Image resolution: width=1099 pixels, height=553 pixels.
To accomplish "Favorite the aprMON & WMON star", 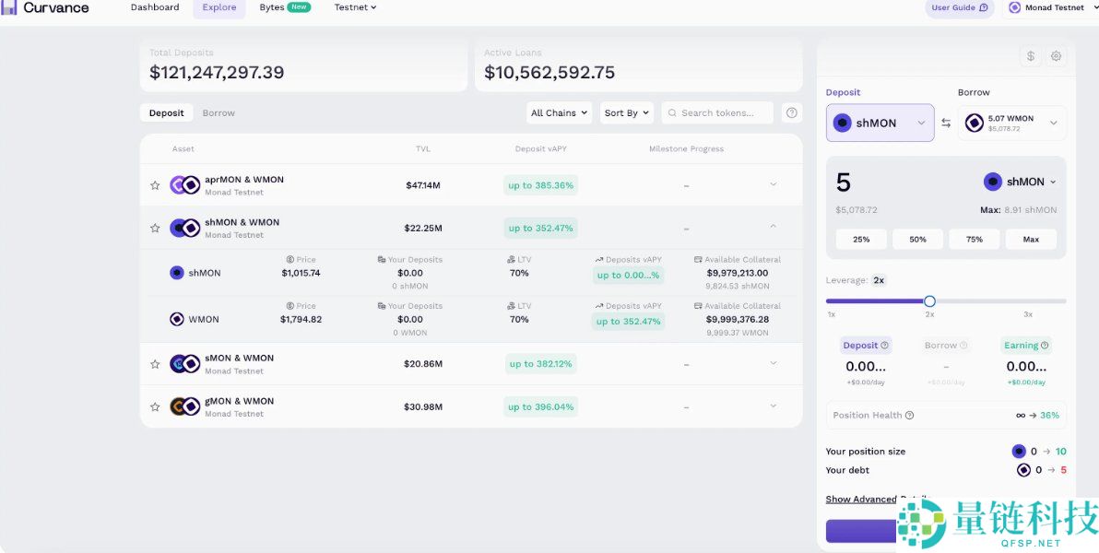I will 155,185.
